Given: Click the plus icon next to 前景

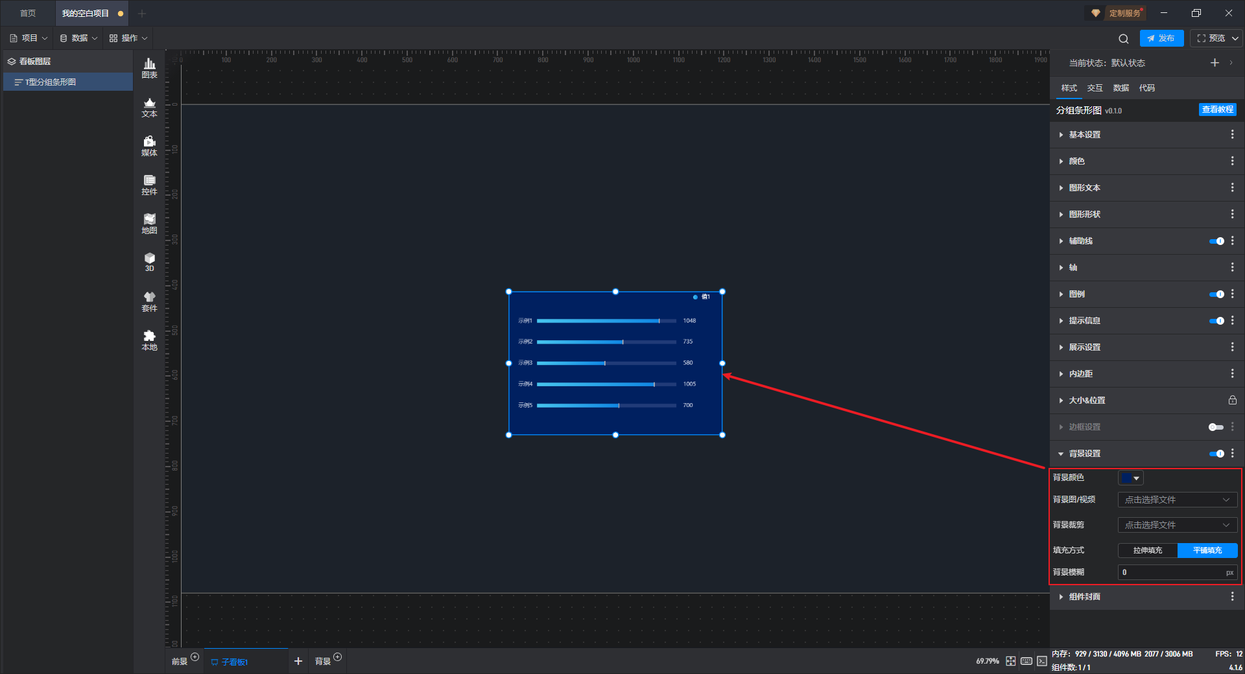Looking at the screenshot, I should click(195, 657).
